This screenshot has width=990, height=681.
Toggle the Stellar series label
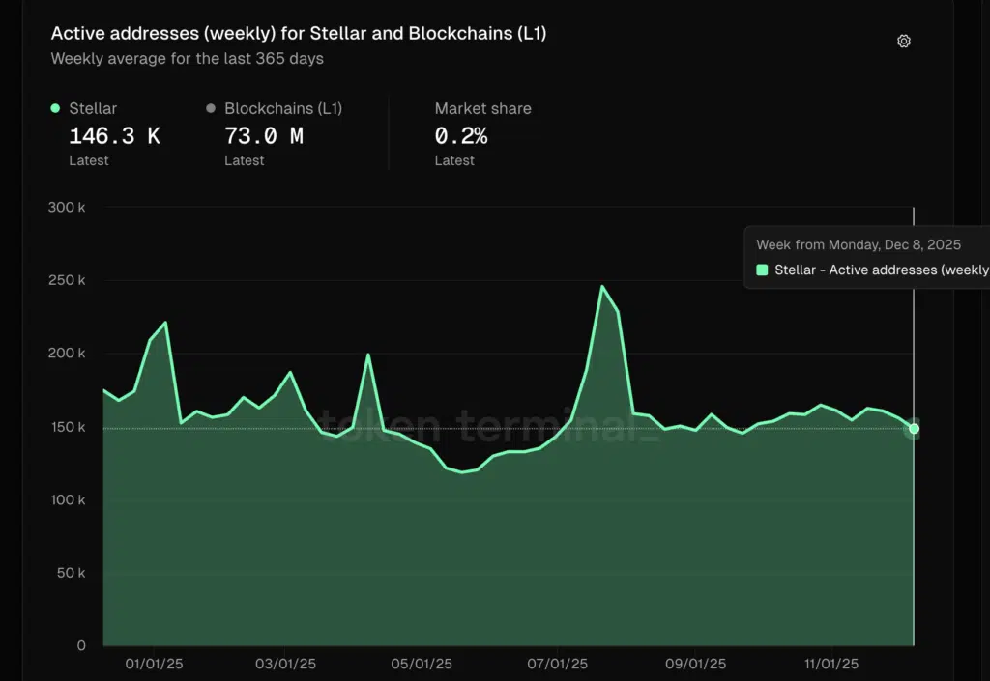(x=93, y=109)
